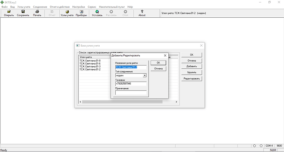
Task: Click the Стоп toolbar icon
Action: [126, 12]
